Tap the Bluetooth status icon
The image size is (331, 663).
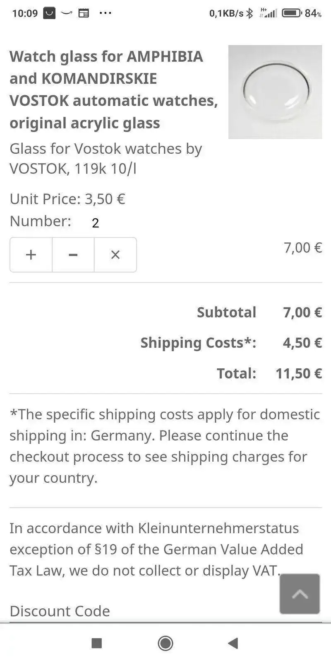(x=249, y=13)
